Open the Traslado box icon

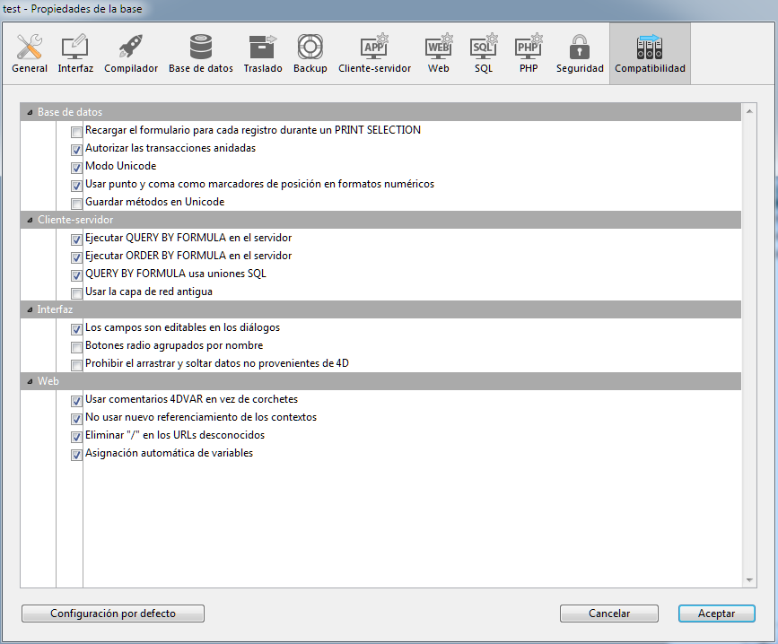pos(263,47)
